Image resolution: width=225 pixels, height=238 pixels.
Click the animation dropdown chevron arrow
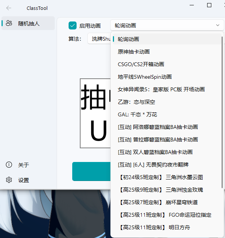pyautogui.click(x=218, y=25)
